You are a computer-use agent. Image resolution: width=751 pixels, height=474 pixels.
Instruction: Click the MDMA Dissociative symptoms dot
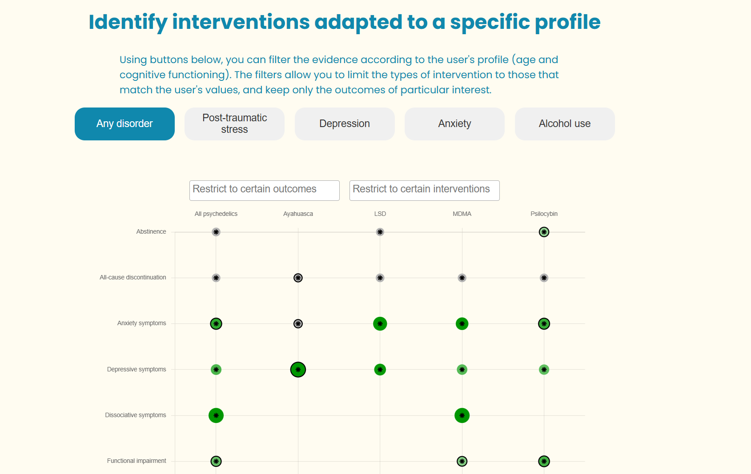point(462,415)
